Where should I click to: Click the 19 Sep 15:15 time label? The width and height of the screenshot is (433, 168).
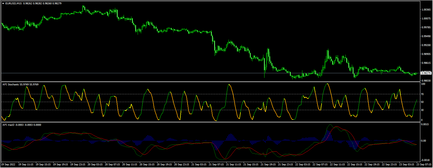pyautogui.click(x=44, y=164)
